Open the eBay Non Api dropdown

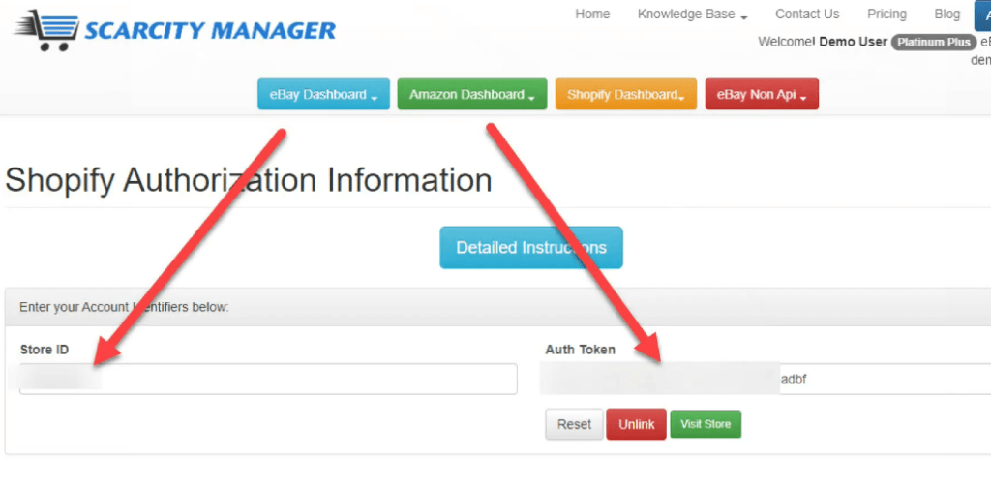(x=762, y=94)
